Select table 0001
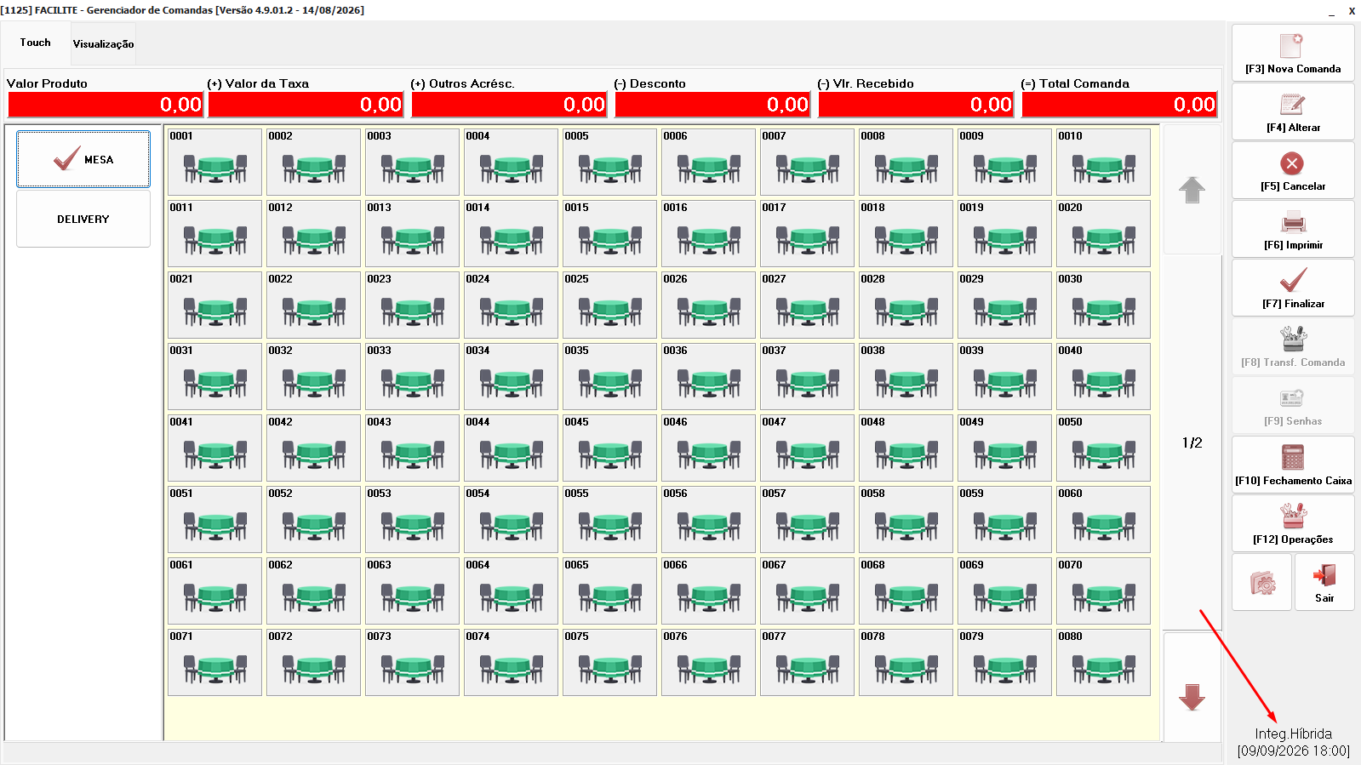Screen dimensions: 1361x765 click(214, 162)
